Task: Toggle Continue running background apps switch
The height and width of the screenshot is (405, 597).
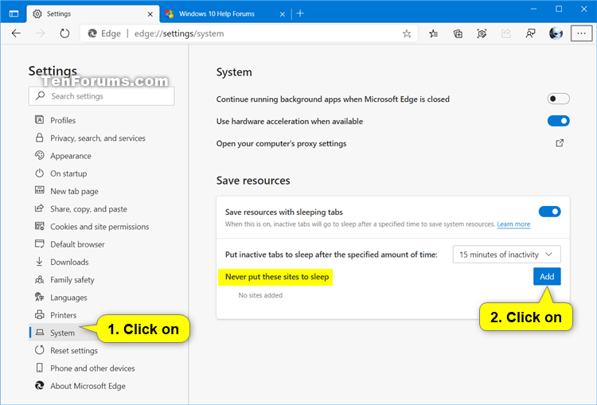Action: point(559,99)
